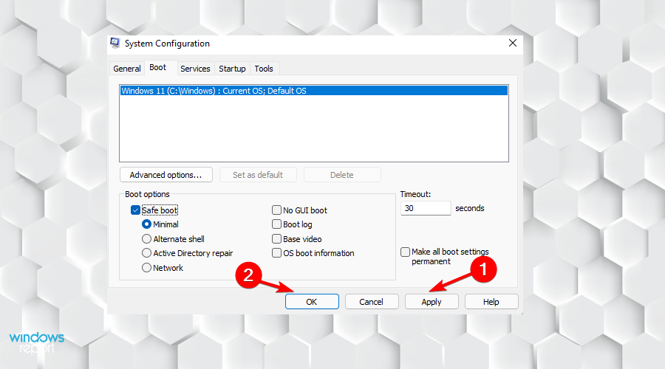
Task: Click the Delete button
Action: pos(342,175)
